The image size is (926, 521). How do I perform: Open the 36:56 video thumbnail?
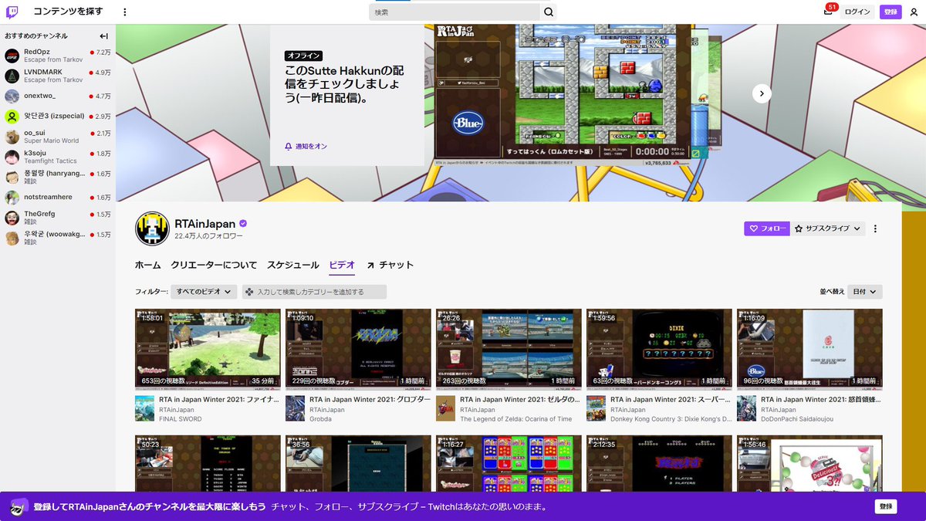(358, 463)
